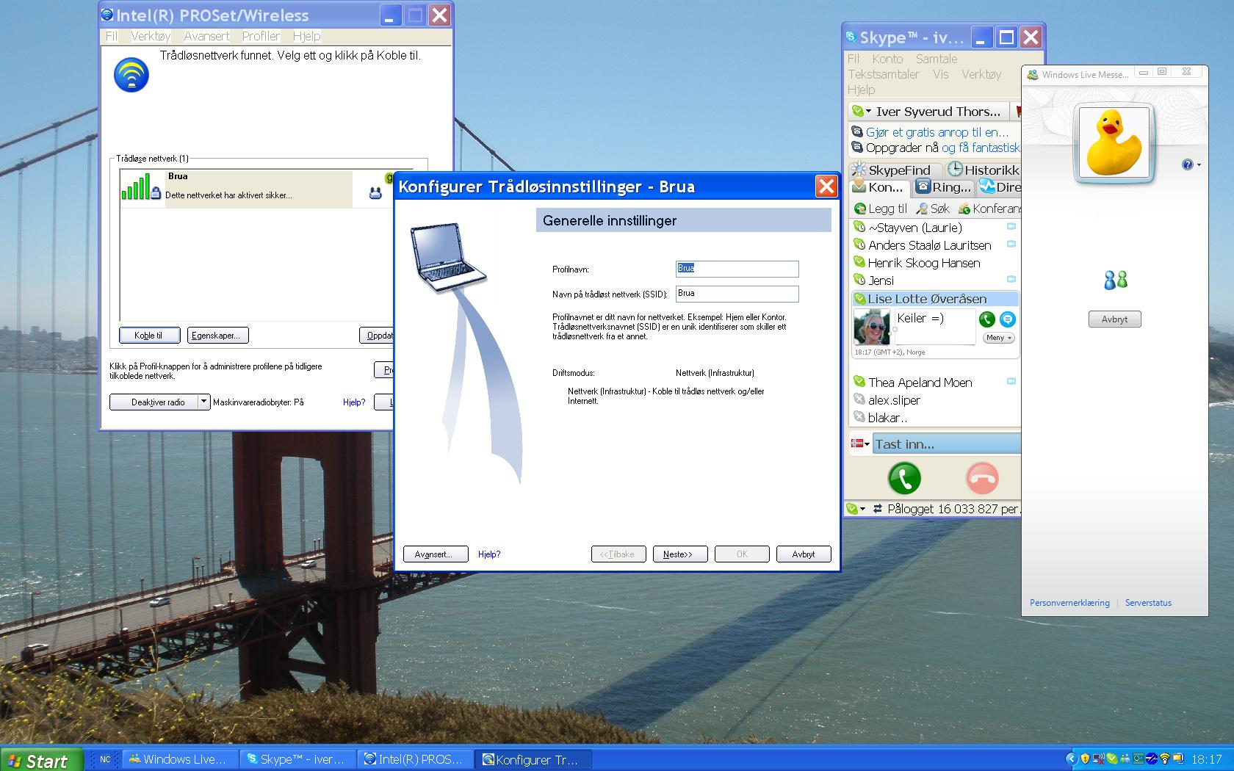Click Koble til button in PROSet
Image resolution: width=1234 pixels, height=771 pixels.
pos(150,335)
